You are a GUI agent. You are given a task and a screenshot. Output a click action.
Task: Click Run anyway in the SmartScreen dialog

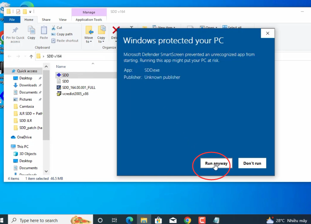point(216,163)
